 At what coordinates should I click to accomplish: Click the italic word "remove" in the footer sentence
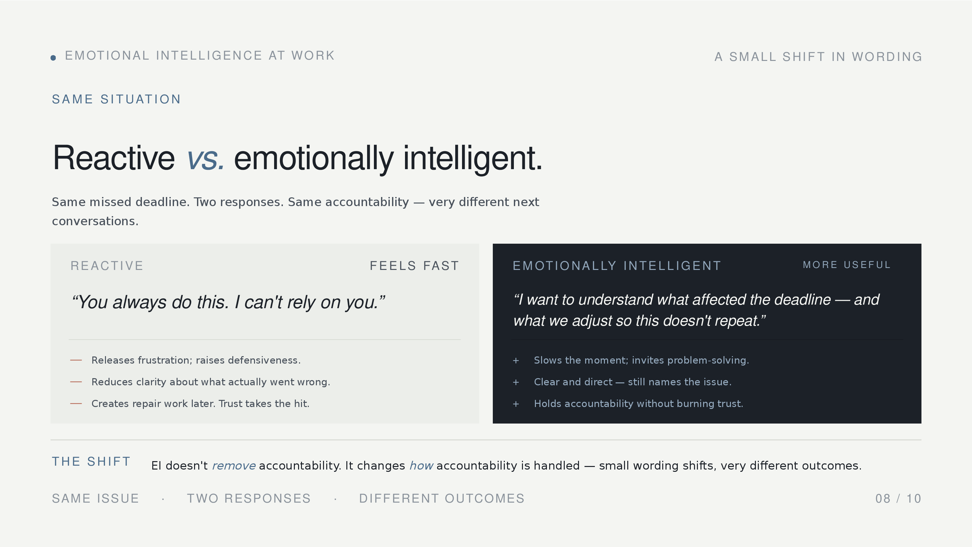pyautogui.click(x=234, y=466)
